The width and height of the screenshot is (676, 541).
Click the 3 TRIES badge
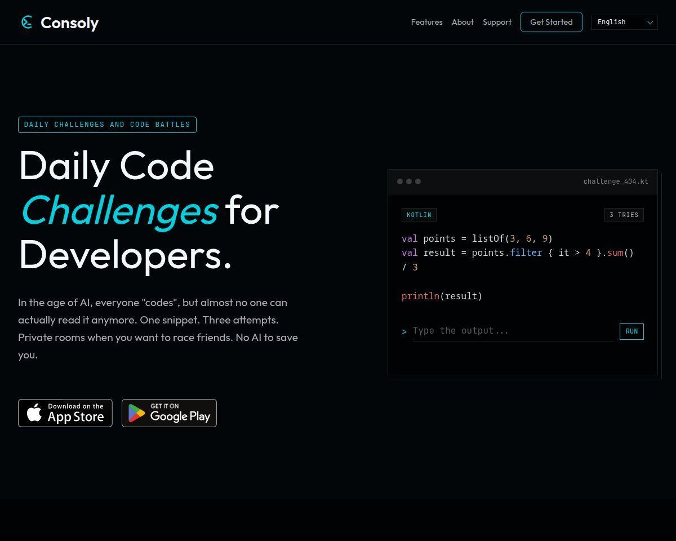coord(624,215)
